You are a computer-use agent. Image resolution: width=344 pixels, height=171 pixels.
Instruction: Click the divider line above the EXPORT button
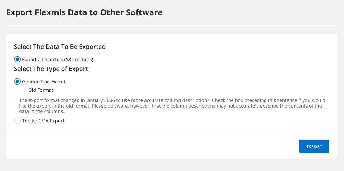(171, 134)
